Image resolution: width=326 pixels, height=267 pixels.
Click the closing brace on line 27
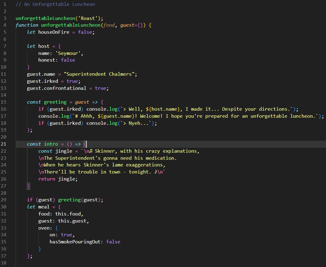[x=28, y=186]
